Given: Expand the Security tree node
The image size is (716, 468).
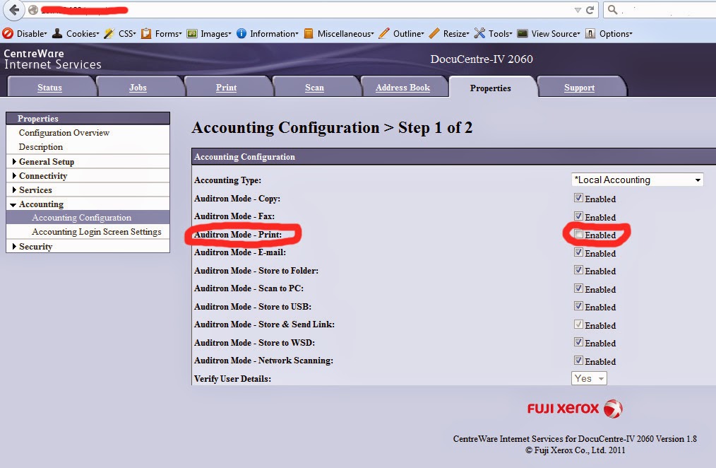Looking at the screenshot, I should click(15, 246).
